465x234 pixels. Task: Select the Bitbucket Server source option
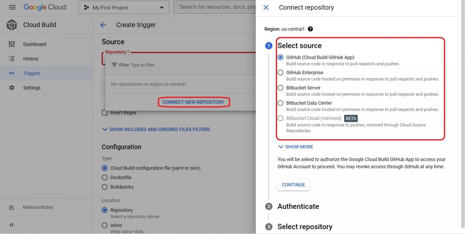tap(280, 88)
